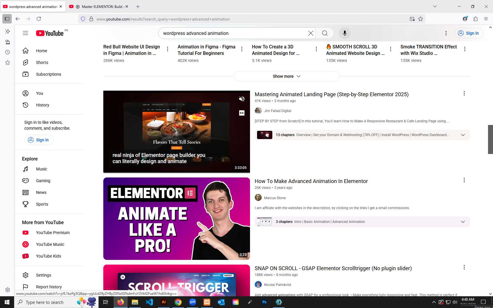Open Firefox sidebar history clock icon
Image resolution: width=493 pixels, height=308 pixels.
tap(8, 52)
